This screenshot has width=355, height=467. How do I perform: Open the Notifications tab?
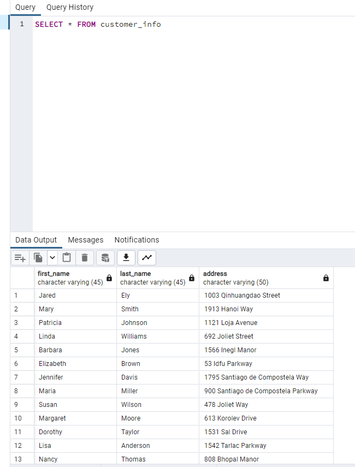[x=137, y=240]
